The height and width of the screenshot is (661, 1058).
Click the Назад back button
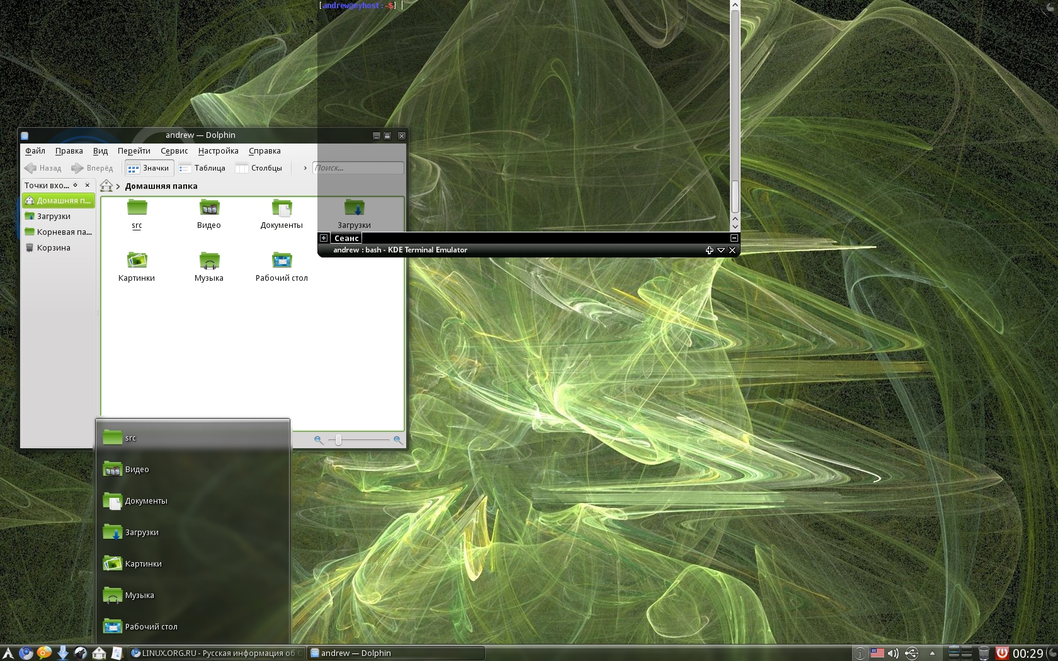tap(43, 168)
